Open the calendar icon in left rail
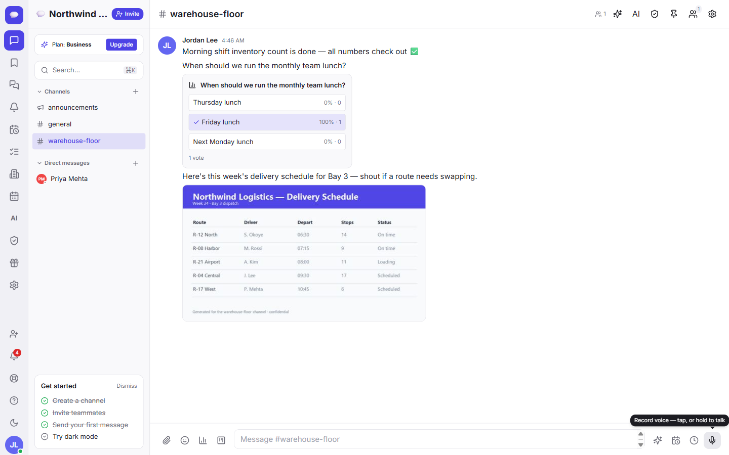Image resolution: width=729 pixels, height=455 pixels. [14, 196]
